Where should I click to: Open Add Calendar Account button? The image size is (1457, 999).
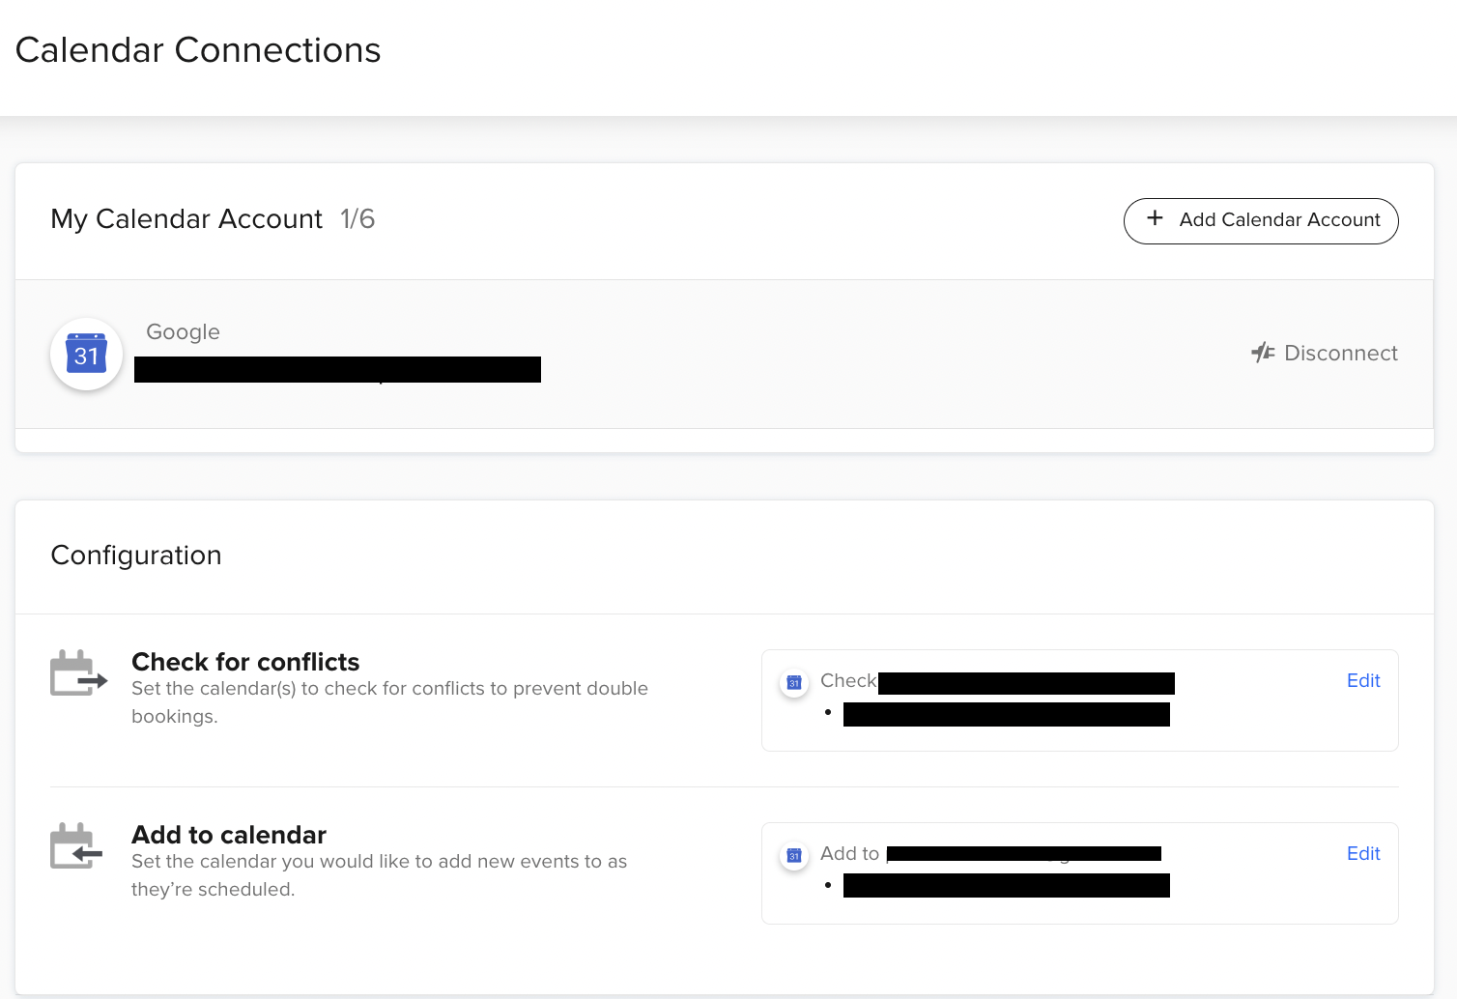tap(1261, 221)
